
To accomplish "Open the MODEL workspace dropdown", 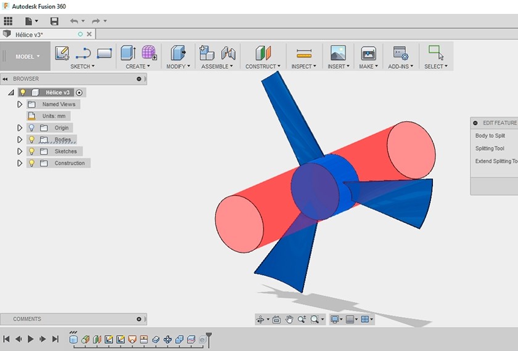I will click(x=27, y=57).
